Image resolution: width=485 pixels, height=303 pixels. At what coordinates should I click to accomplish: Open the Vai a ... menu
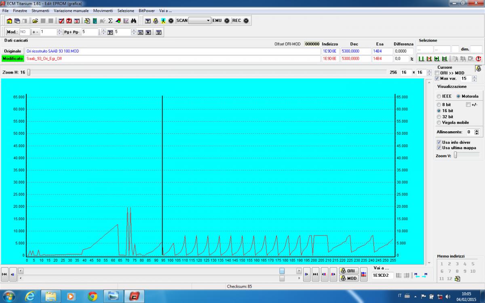166,11
